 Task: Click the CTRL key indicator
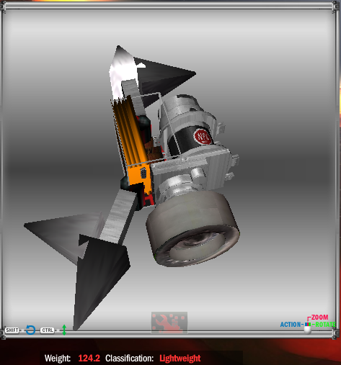pyautogui.click(x=48, y=330)
